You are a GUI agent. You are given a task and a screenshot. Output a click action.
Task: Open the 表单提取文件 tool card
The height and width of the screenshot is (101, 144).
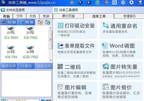point(76,50)
